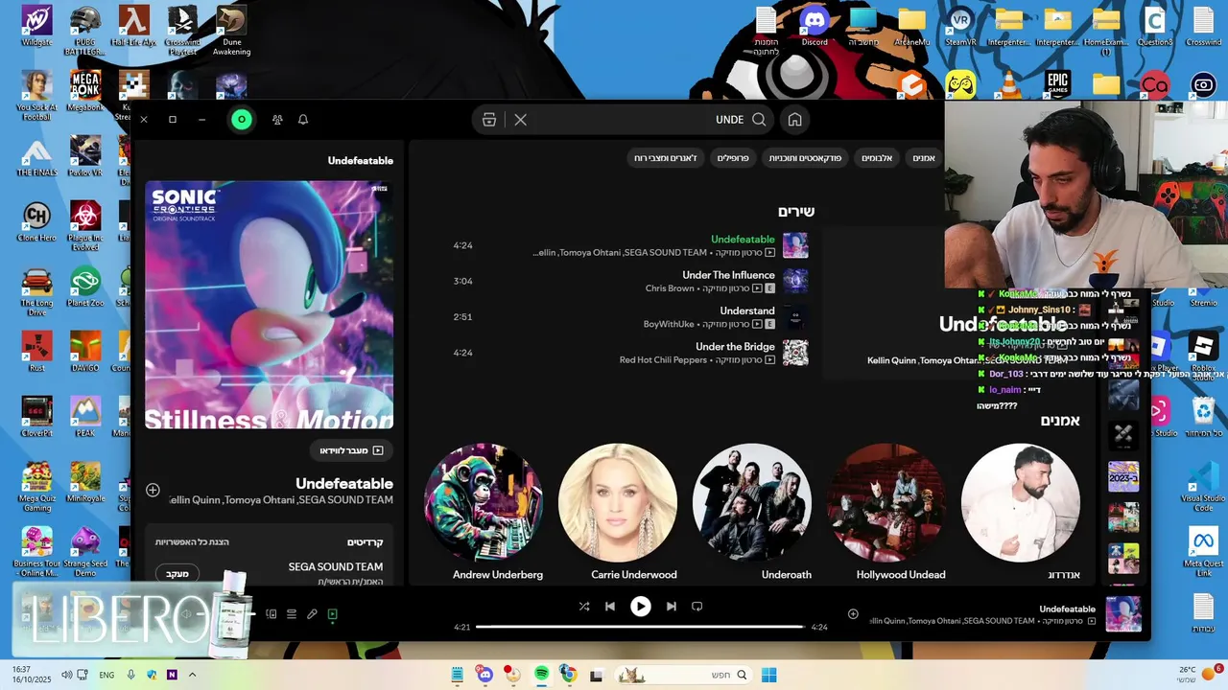
Task: Open the play queue icon
Action: (292, 614)
